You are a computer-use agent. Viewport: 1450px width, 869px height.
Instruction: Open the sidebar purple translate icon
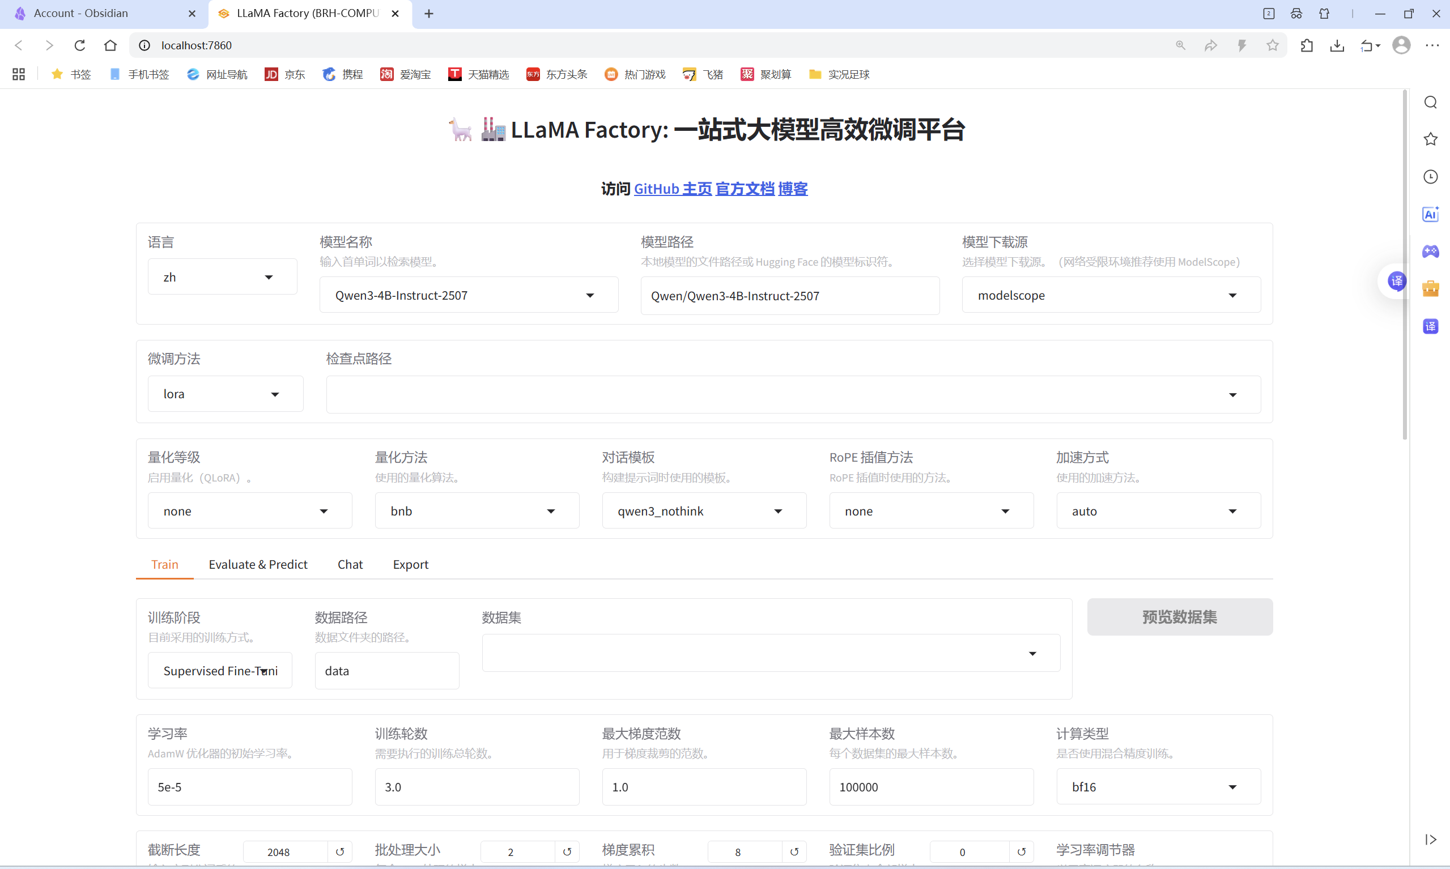[x=1431, y=326]
